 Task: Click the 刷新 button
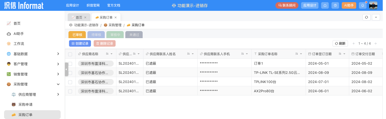(x=340, y=44)
